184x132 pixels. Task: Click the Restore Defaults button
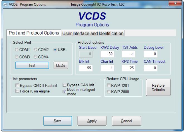[x=158, y=87]
